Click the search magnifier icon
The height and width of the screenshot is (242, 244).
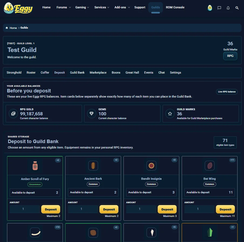coord(237,8)
